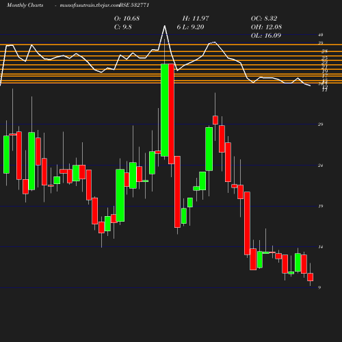Click the "OH: 12.08" reading
The image size is (342, 342).
pos(266,27)
